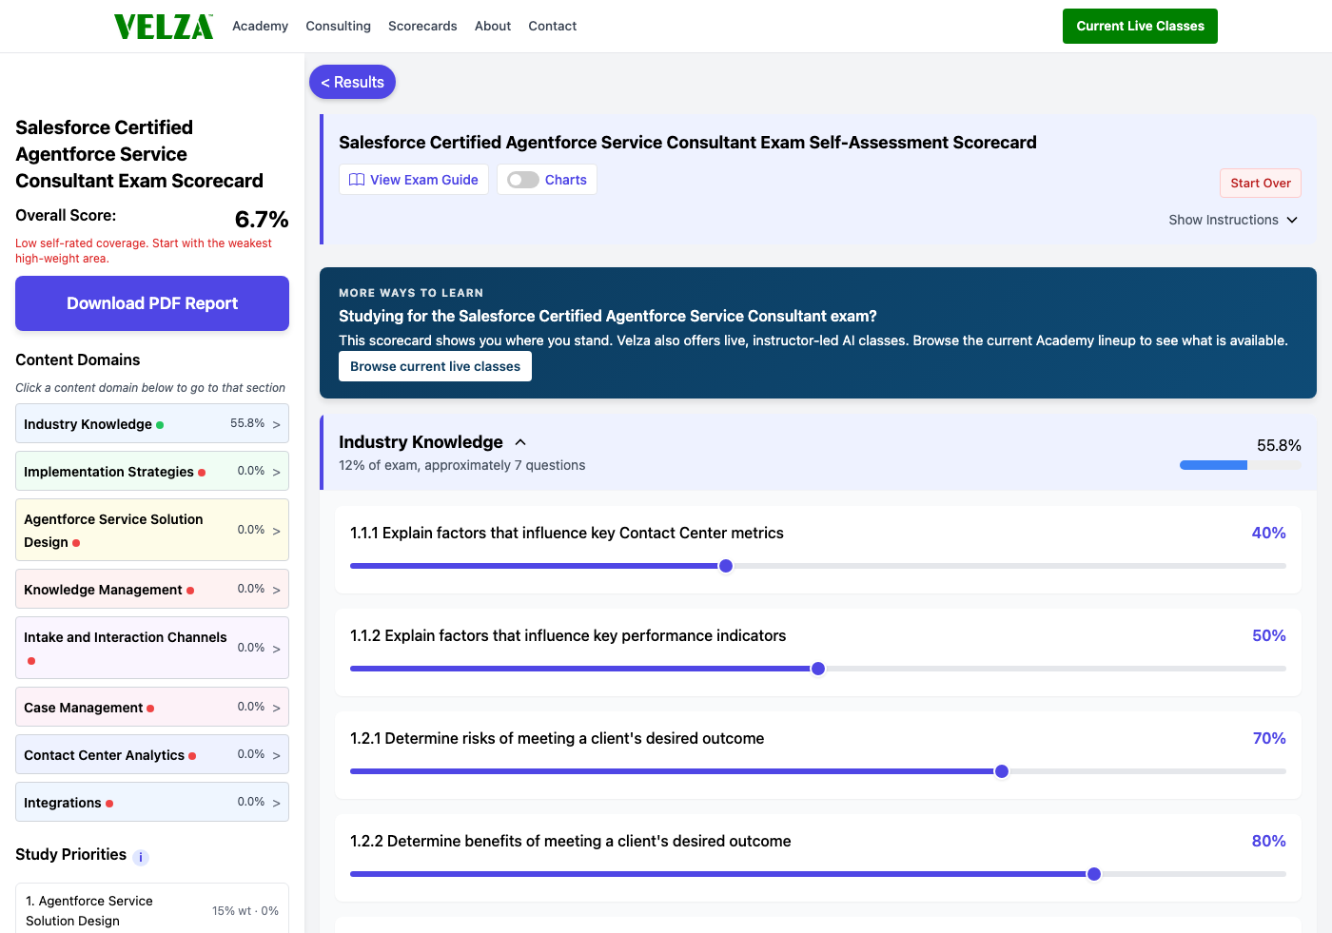The width and height of the screenshot is (1332, 933).
Task: Click Industry Knowledge 55.8% progress bar
Action: tap(1241, 465)
